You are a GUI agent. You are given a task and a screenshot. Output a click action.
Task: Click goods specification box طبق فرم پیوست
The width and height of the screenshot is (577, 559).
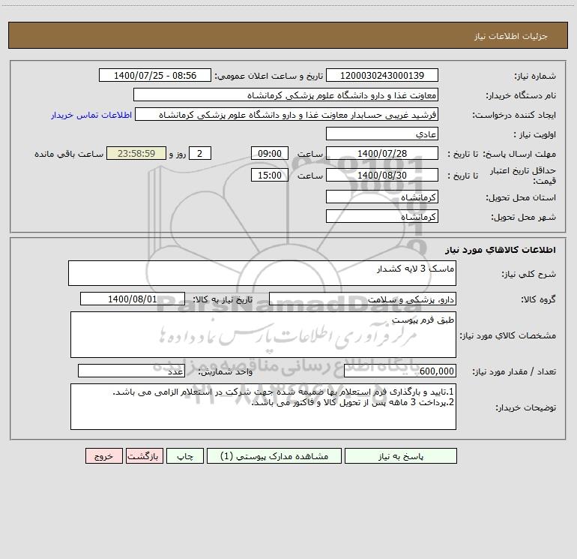pyautogui.click(x=263, y=335)
